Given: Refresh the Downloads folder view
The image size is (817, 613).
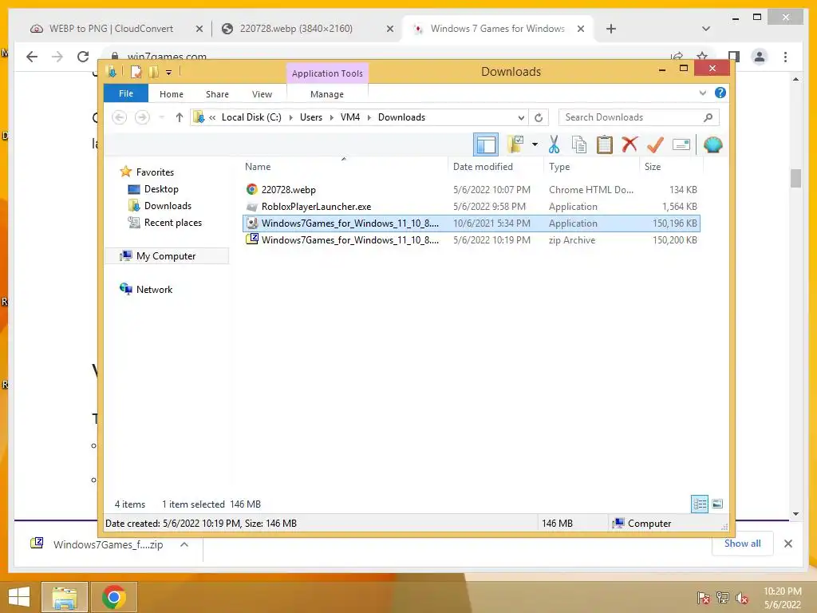Looking at the screenshot, I should (539, 117).
